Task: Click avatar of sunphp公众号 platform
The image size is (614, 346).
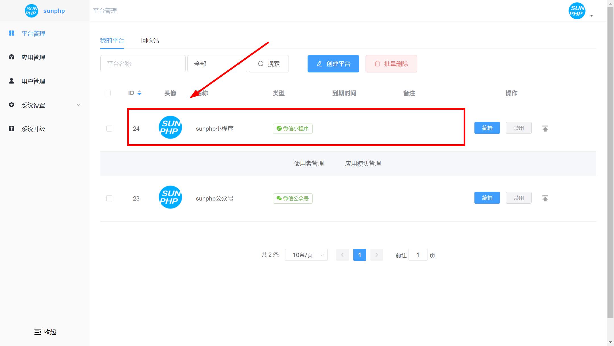Action: click(170, 197)
